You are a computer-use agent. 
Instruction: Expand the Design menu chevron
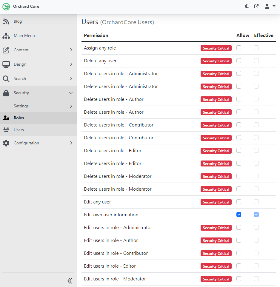click(71, 64)
